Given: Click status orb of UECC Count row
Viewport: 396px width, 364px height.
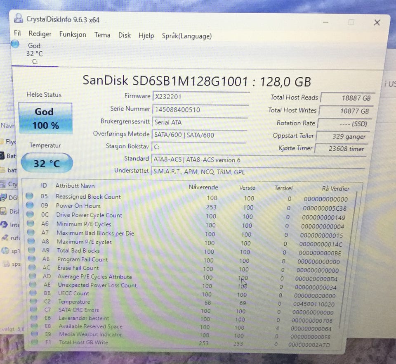Looking at the screenshot, I should [x=33, y=293].
